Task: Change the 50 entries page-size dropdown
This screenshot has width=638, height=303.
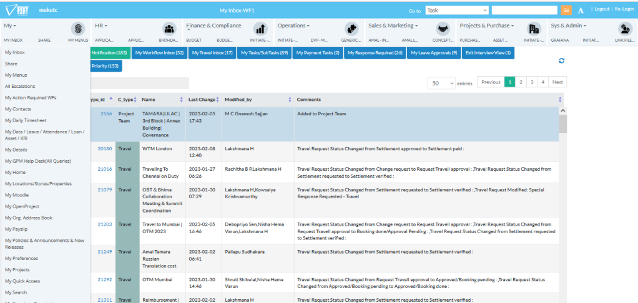Action: point(441,83)
